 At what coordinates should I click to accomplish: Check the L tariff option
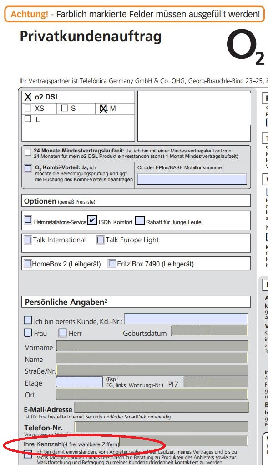[x=28, y=119]
